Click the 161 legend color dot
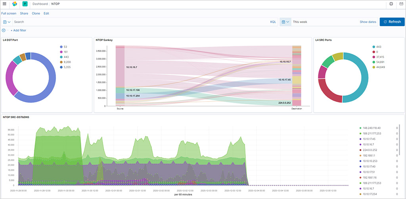Image resolution: width=406 pixels, height=199 pixels. tap(61, 52)
